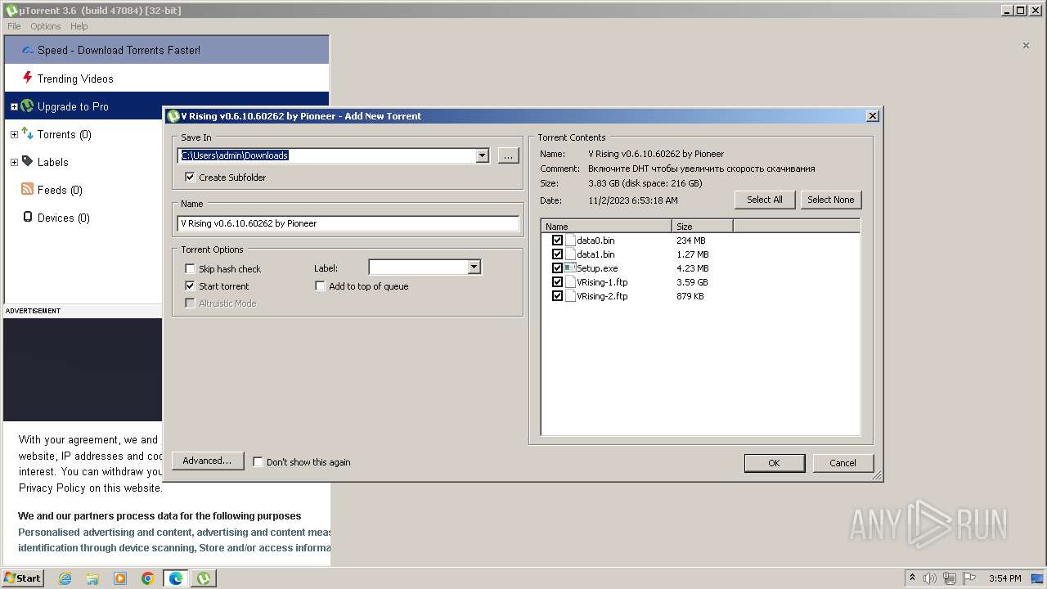The height and width of the screenshot is (589, 1047).
Task: Click Show desktop button
Action: [1037, 578]
